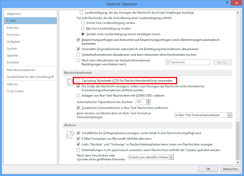Enable Lesebestätigung checkbox for recipient viewing
The width and height of the screenshot is (244, 176).
point(81,13)
